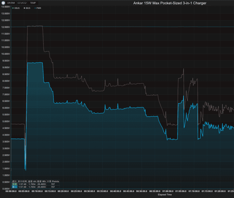The image size is (234, 198).
Task: Click the Elapsed Time axis label
Action: coord(165,195)
